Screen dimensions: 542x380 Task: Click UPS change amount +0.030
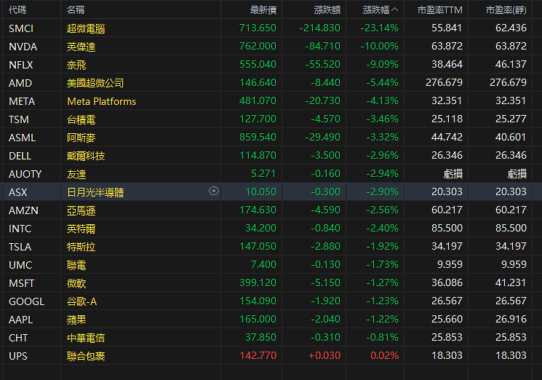point(324,355)
